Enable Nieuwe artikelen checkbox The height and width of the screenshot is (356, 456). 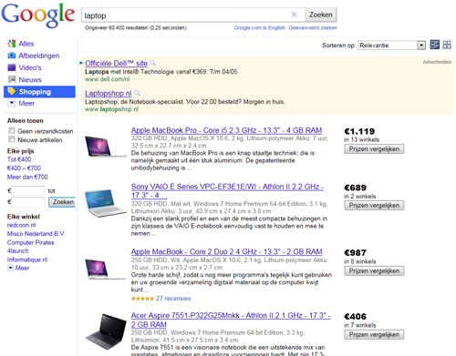pyautogui.click(x=12, y=139)
